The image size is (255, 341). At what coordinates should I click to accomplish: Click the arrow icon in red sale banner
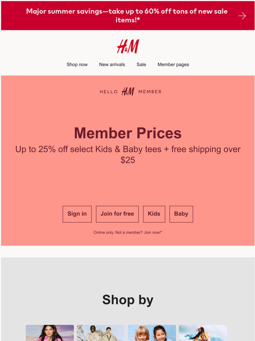pyautogui.click(x=242, y=16)
